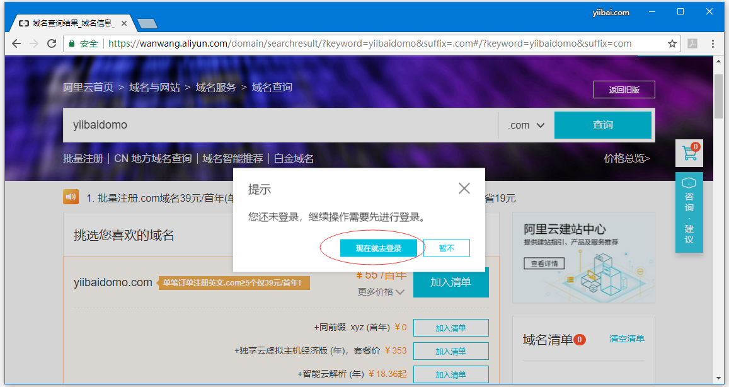Expand 更多价格 price options
This screenshot has height=387, width=729.
tap(381, 292)
